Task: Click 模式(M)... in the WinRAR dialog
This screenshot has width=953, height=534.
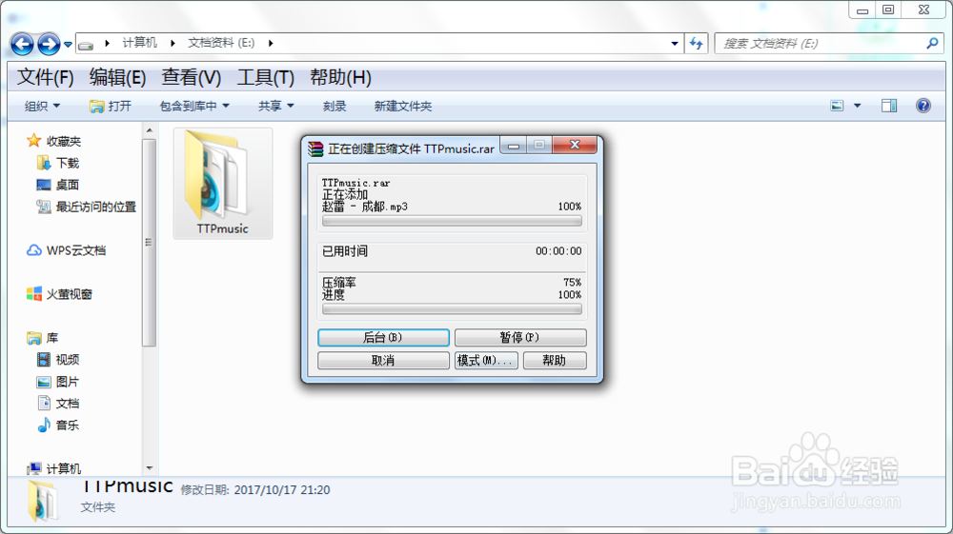Action: [486, 361]
